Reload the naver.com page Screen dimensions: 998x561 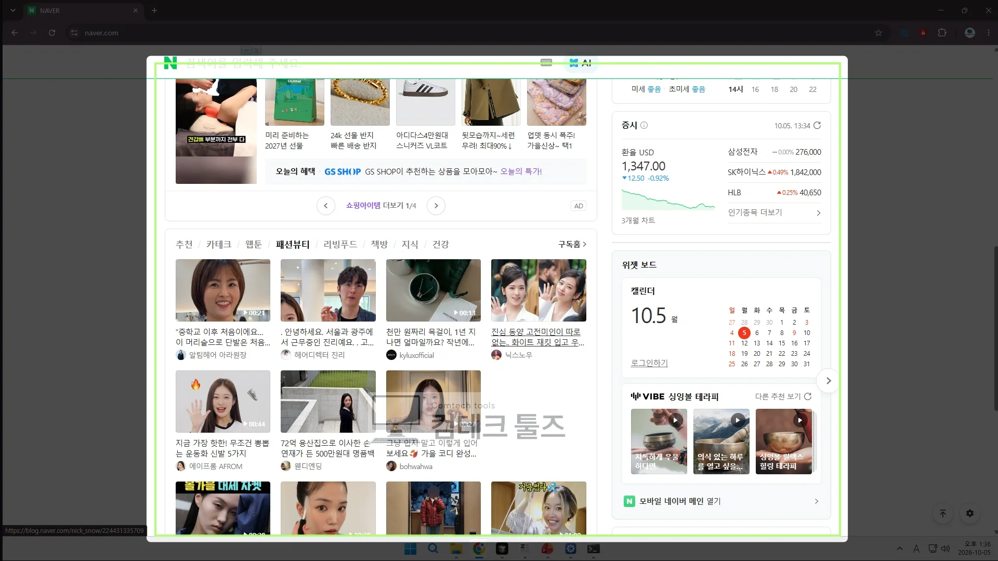pos(52,33)
